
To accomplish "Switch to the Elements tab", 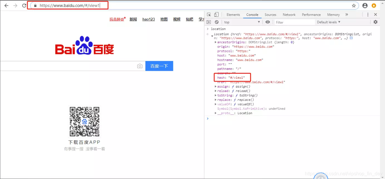I will (x=233, y=15).
